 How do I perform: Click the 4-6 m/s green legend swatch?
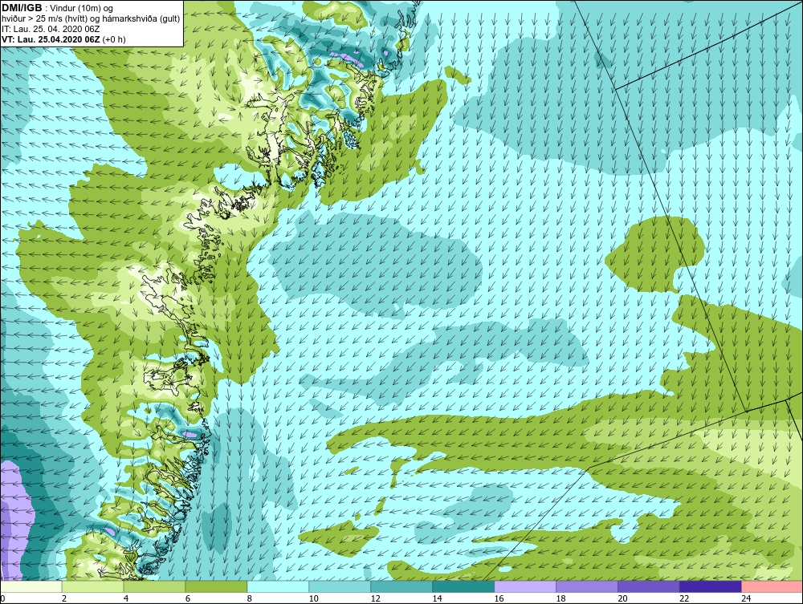point(155,586)
